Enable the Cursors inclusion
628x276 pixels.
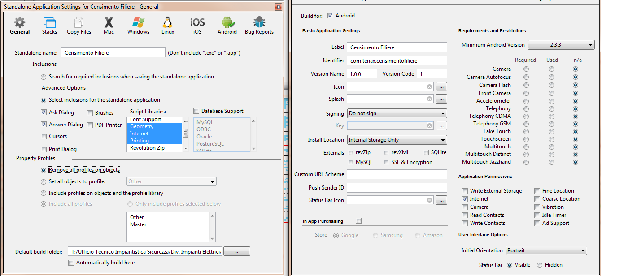click(x=44, y=136)
